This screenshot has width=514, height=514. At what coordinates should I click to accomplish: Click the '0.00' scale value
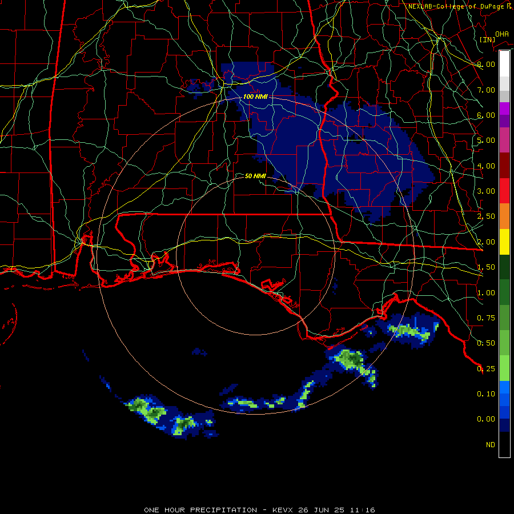pos(486,419)
